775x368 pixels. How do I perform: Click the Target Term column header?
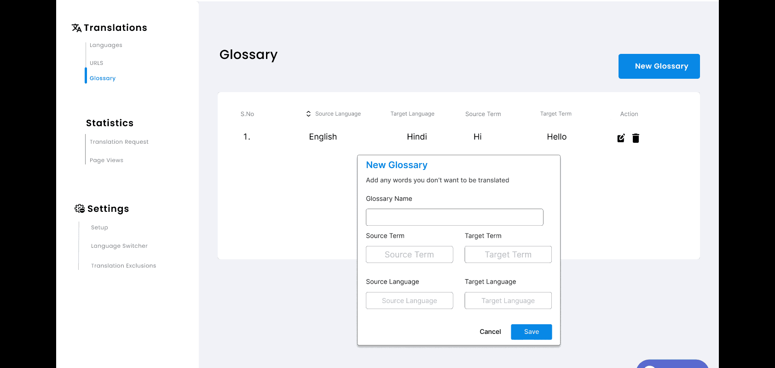click(555, 114)
